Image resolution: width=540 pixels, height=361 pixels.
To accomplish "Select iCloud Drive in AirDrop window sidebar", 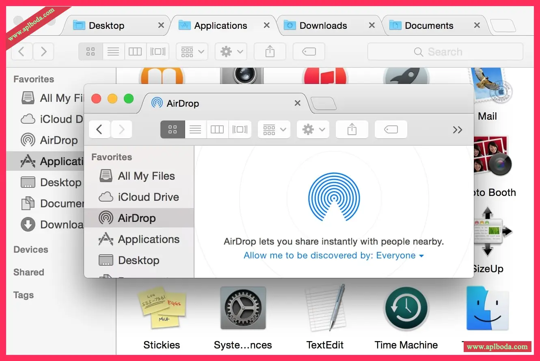I will 148,197.
